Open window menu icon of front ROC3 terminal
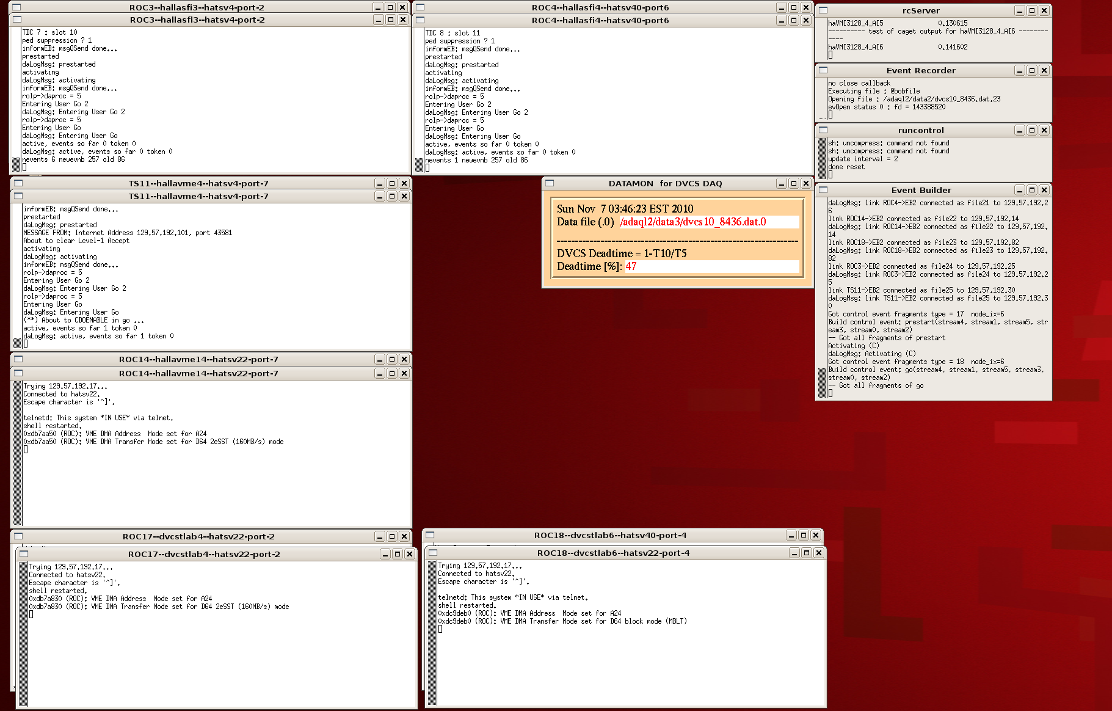 tap(17, 20)
